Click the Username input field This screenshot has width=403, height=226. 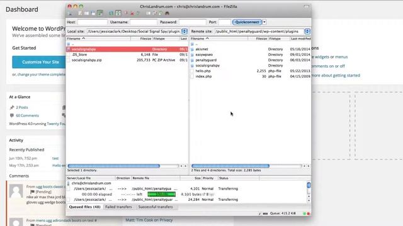144,22
